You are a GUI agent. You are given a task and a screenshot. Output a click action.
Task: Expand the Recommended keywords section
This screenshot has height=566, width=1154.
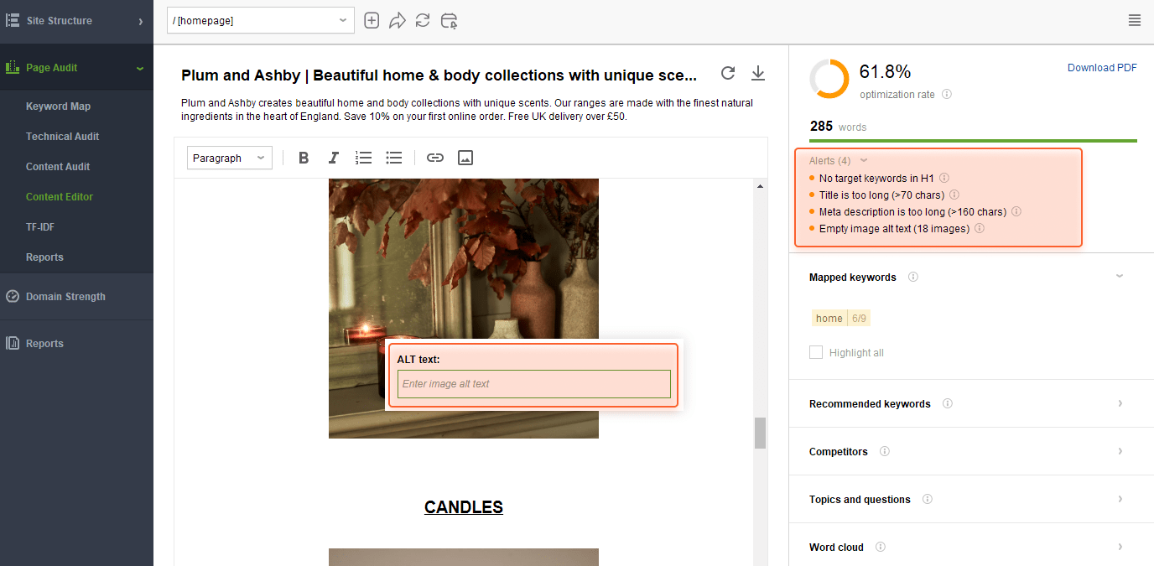(1120, 403)
